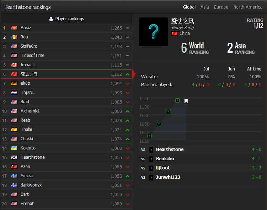Select the match point near 1060 on the graph

(x=159, y=124)
